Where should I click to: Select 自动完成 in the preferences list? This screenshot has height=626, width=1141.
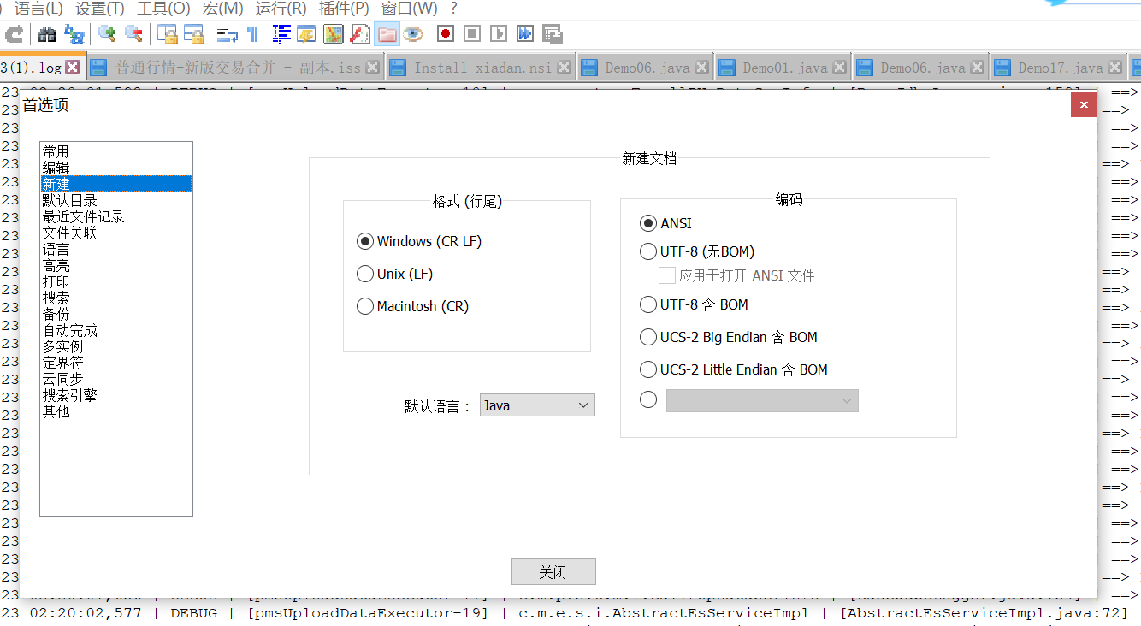click(116, 330)
